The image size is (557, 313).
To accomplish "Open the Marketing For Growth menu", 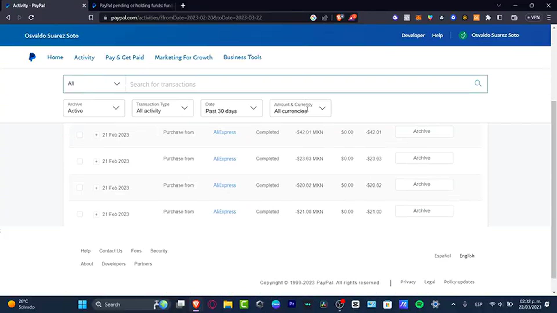I will tap(184, 57).
